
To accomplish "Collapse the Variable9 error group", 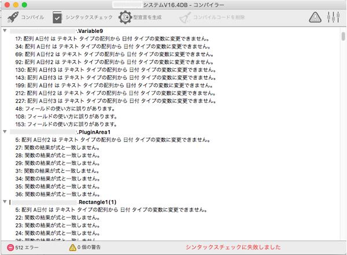I will tap(5, 31).
